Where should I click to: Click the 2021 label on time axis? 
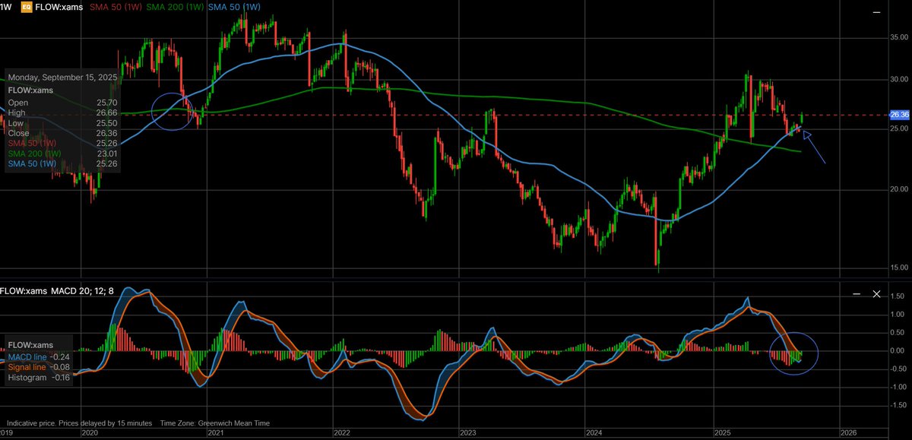[x=216, y=432]
